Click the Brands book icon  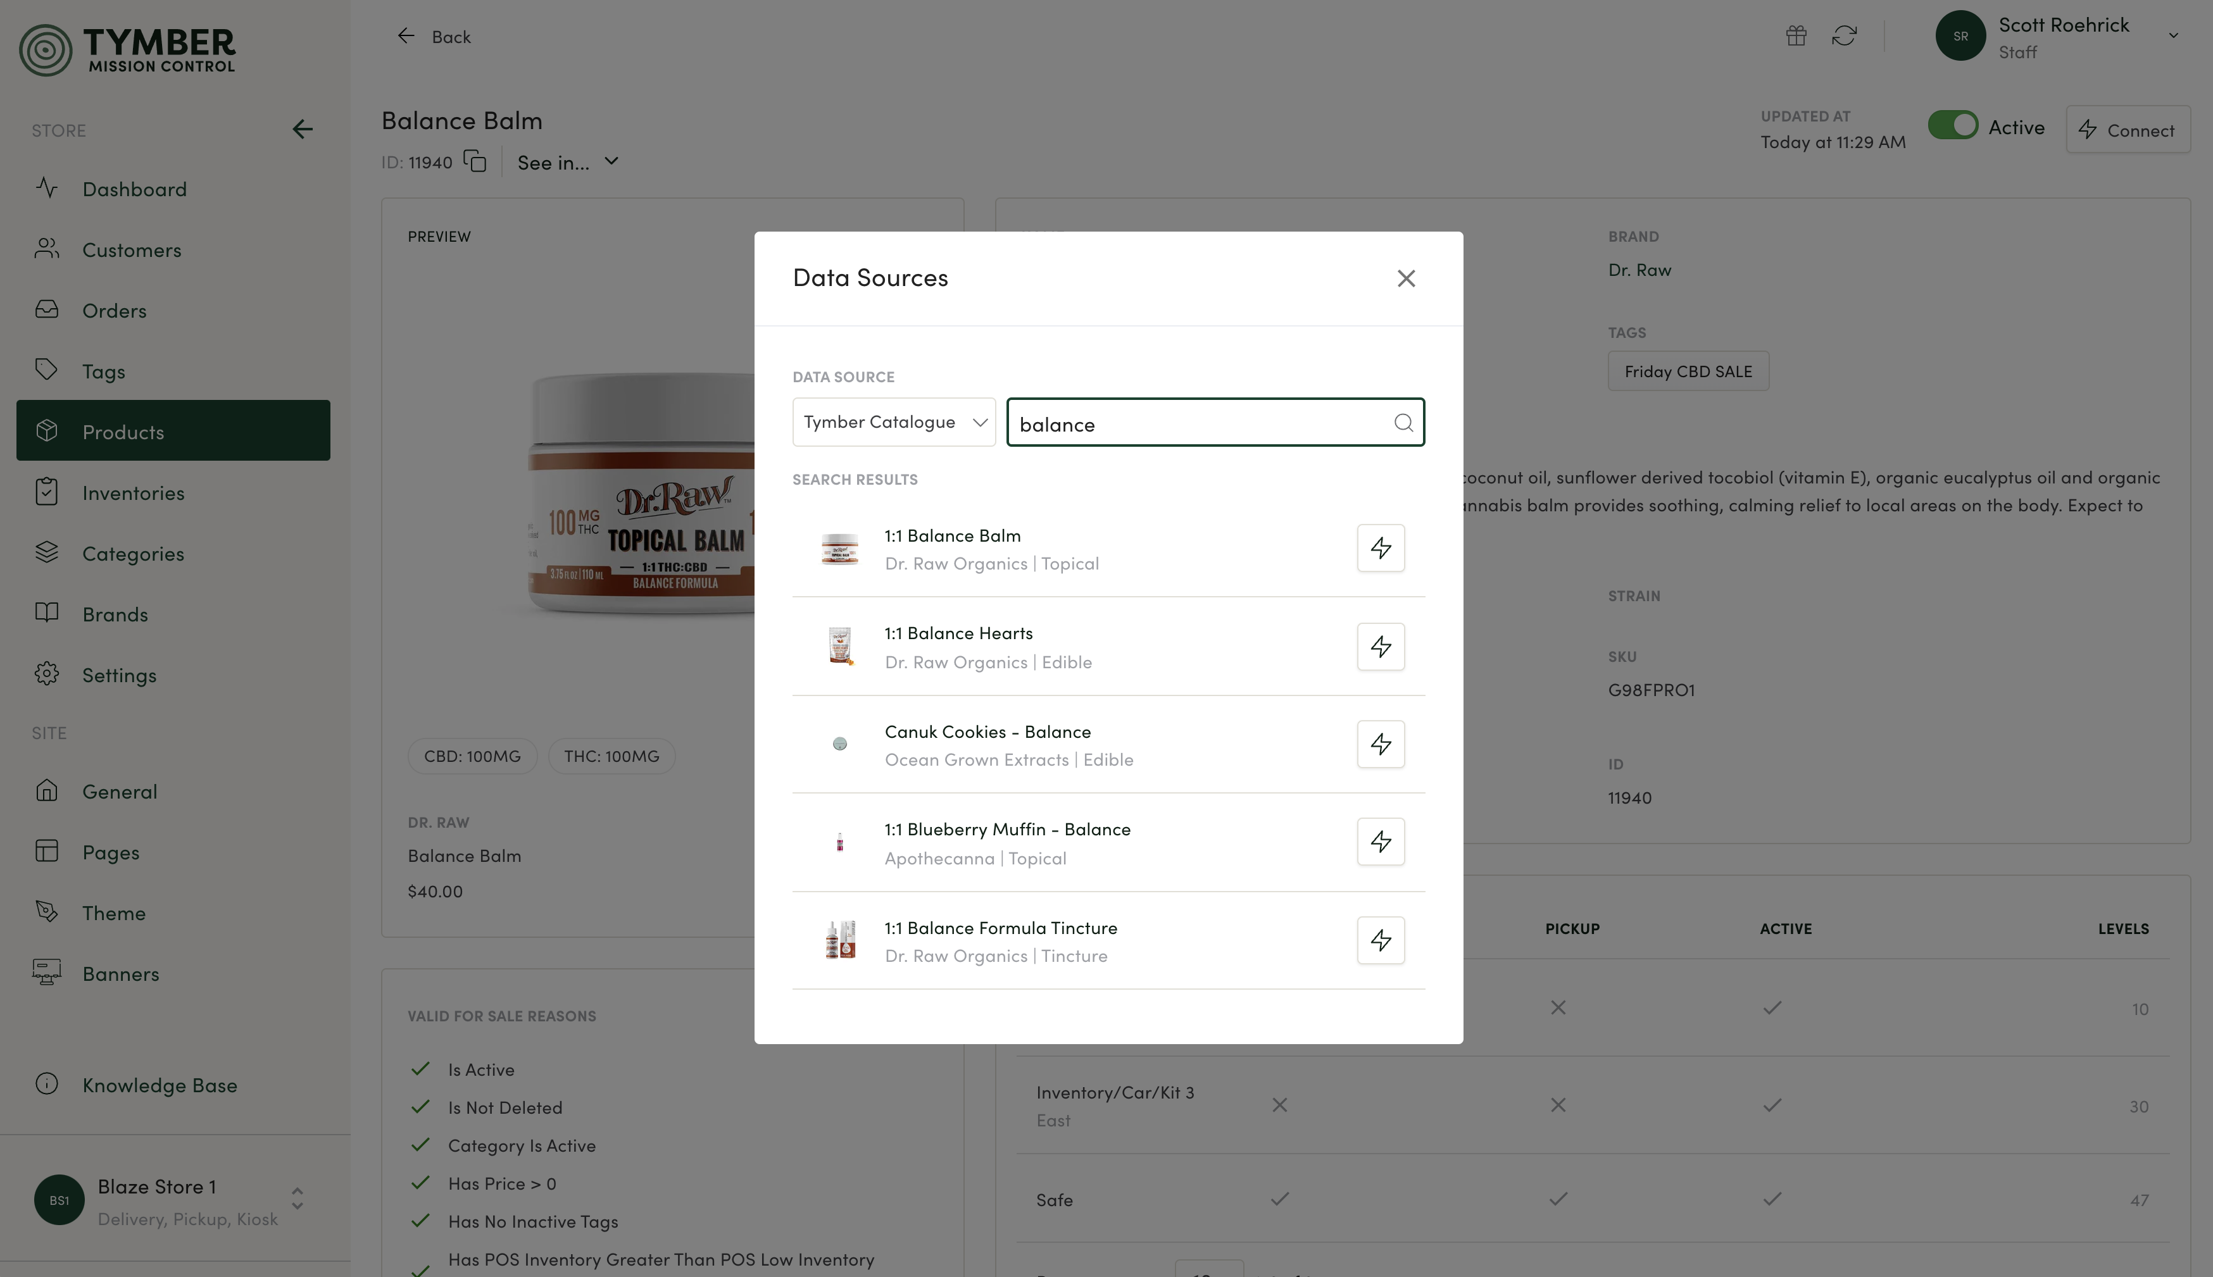pyautogui.click(x=46, y=613)
